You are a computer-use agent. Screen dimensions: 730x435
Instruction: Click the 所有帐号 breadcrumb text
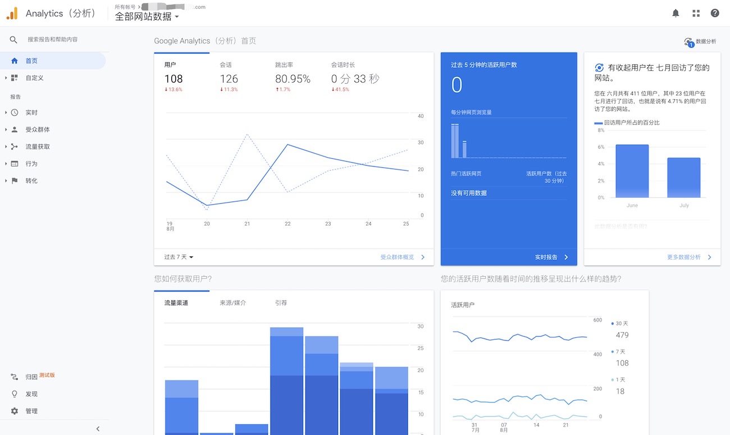(125, 7)
